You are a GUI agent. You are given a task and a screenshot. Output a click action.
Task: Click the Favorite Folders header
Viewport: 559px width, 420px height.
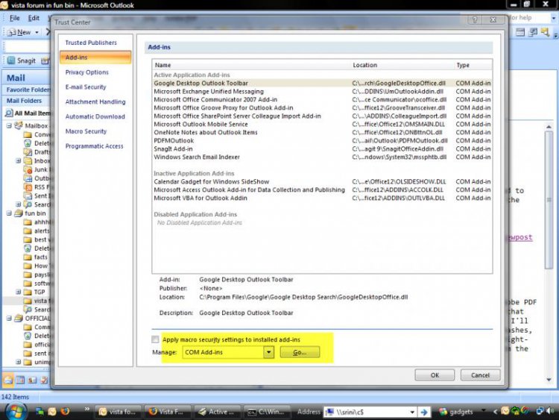click(27, 90)
